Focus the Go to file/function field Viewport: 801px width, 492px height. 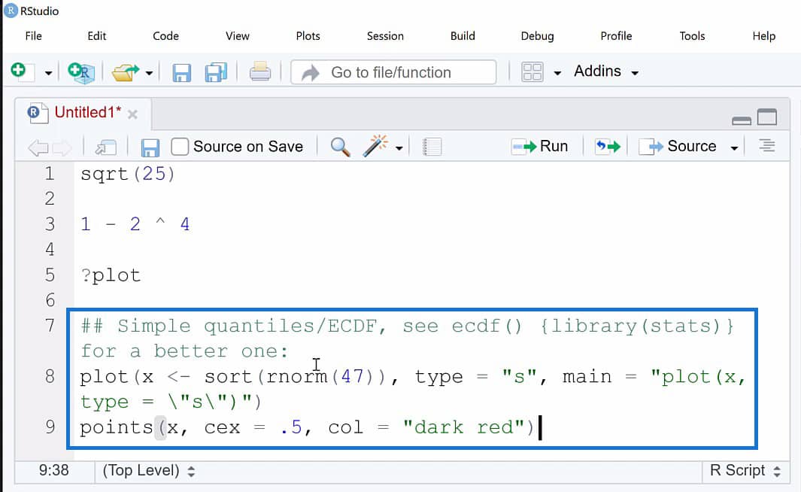393,72
